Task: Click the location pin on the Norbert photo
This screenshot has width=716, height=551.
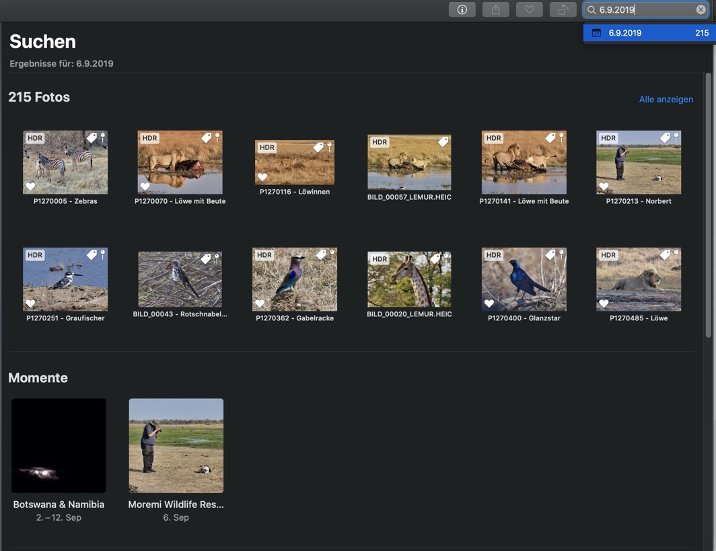Action: pyautogui.click(x=676, y=137)
